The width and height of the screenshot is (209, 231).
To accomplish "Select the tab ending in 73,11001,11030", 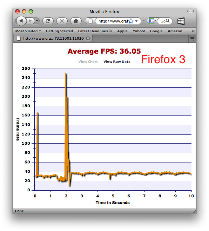I will (53, 38).
